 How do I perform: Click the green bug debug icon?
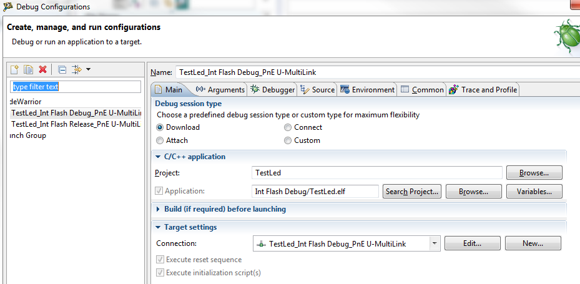pyautogui.click(x=566, y=36)
